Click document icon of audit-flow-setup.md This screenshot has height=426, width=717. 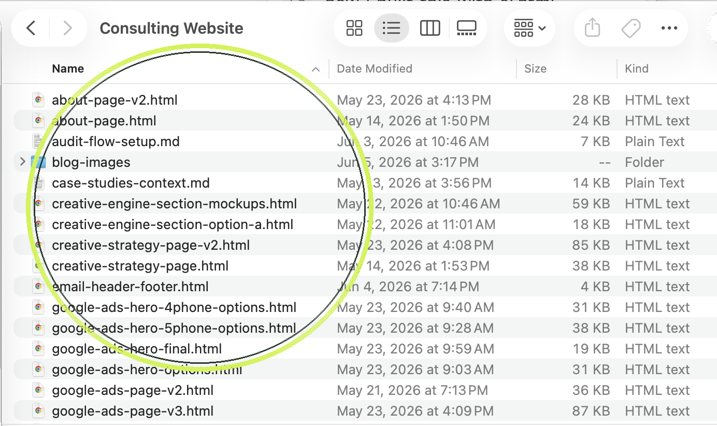pyautogui.click(x=38, y=141)
